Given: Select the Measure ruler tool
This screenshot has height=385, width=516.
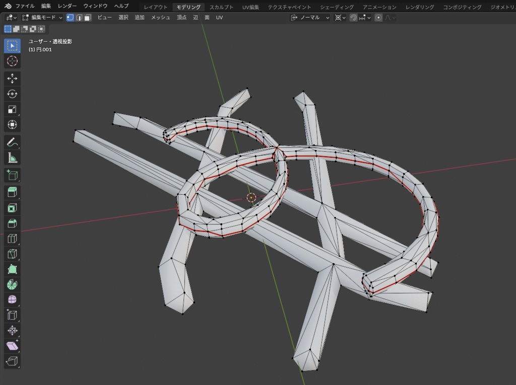Looking at the screenshot, I should tap(12, 158).
